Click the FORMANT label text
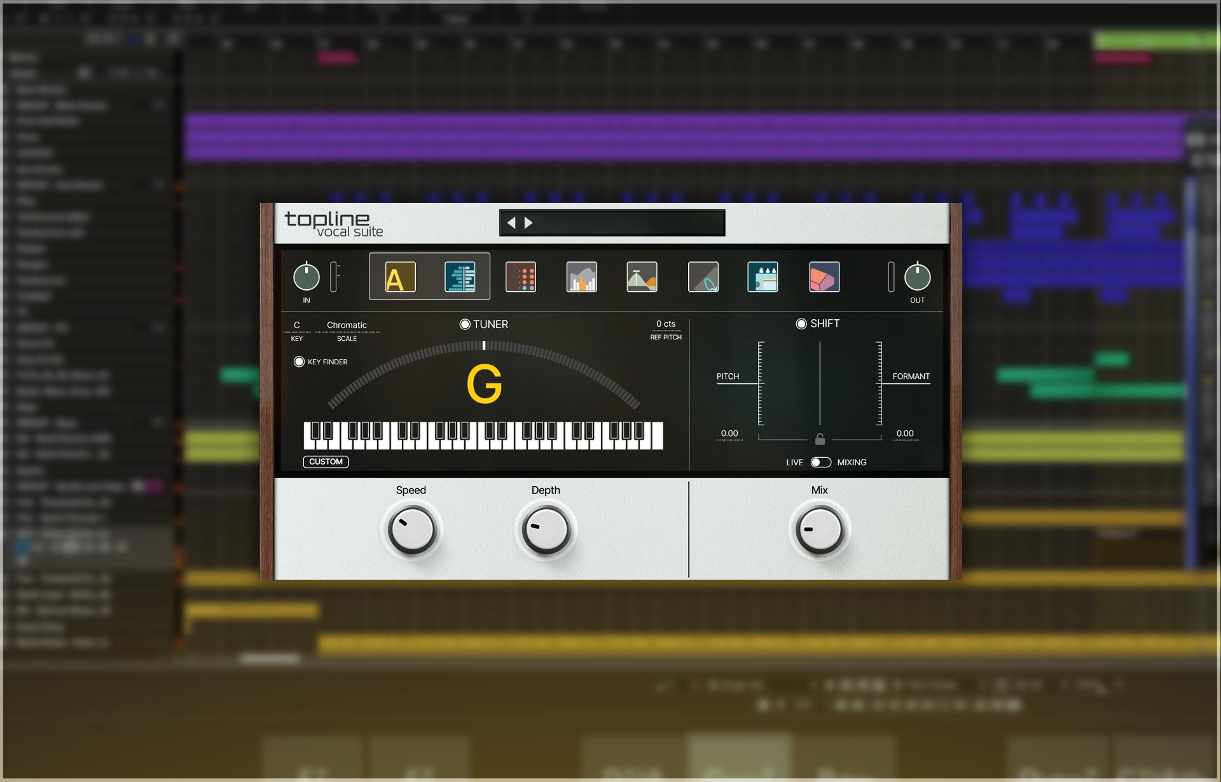 pos(911,376)
